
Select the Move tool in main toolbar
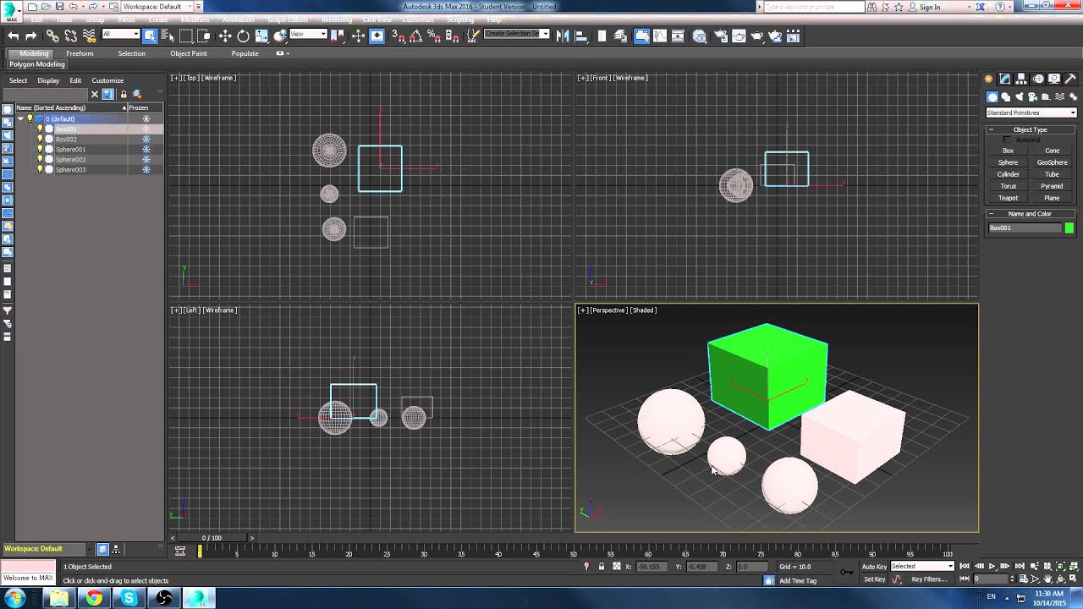(x=224, y=36)
